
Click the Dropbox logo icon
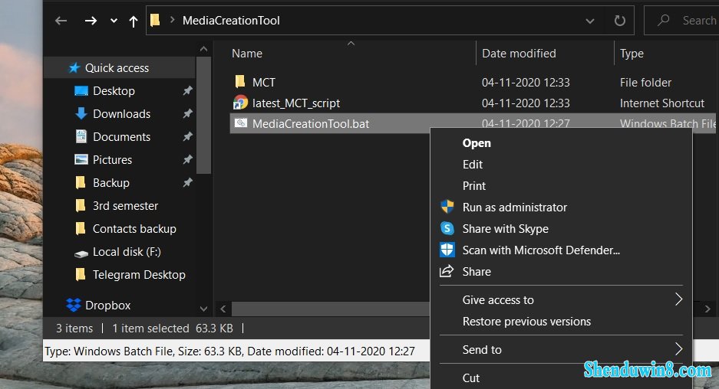74,305
